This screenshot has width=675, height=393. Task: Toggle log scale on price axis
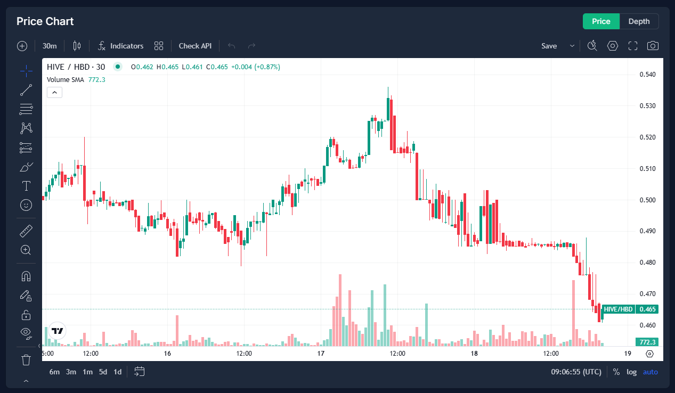click(631, 372)
